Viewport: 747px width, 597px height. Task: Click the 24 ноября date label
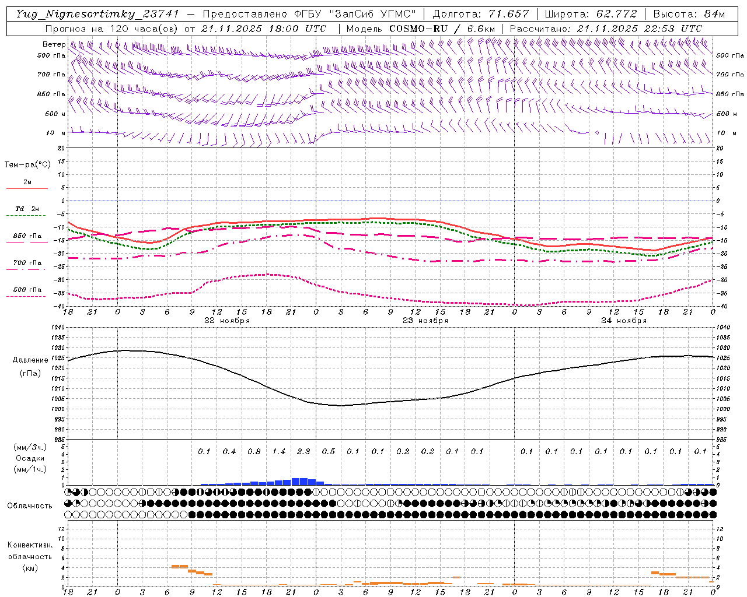(x=624, y=321)
